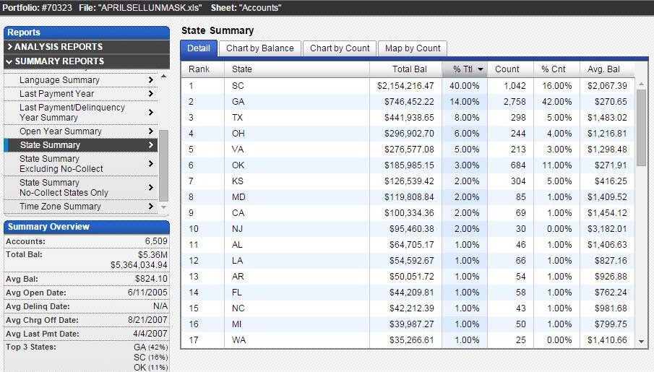This screenshot has width=654, height=372.
Task: Open State Summary No-Collect States Only report
Action: click(64, 188)
